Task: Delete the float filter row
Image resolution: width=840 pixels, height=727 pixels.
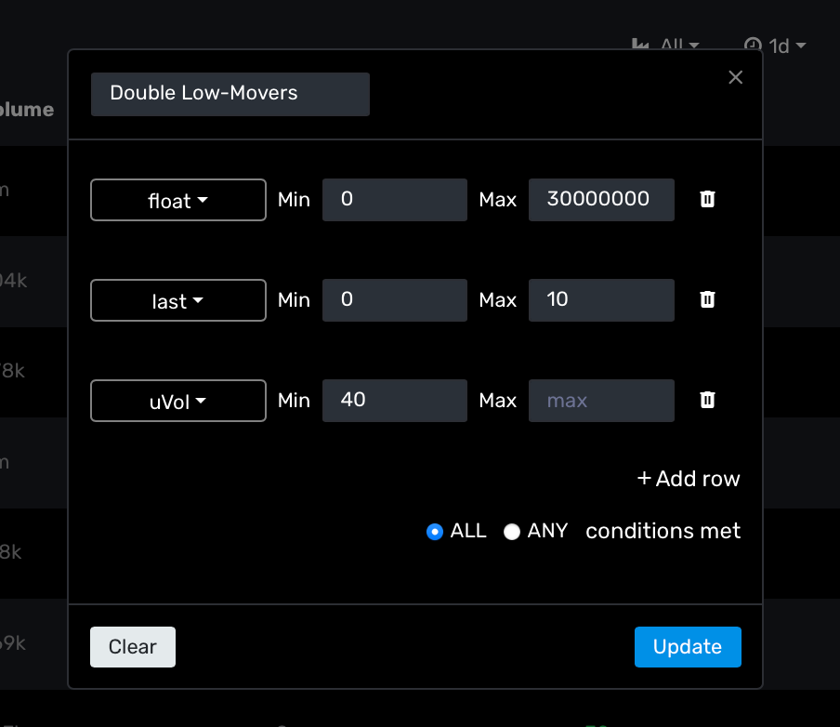Action: pyautogui.click(x=707, y=199)
